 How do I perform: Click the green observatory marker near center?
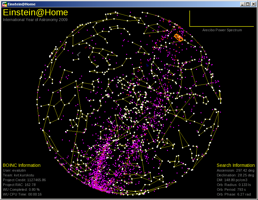pos(133,79)
